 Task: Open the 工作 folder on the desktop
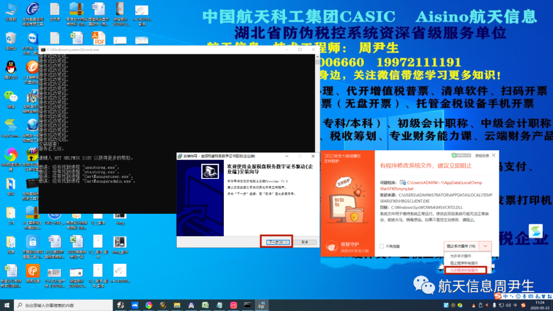click(x=11, y=215)
